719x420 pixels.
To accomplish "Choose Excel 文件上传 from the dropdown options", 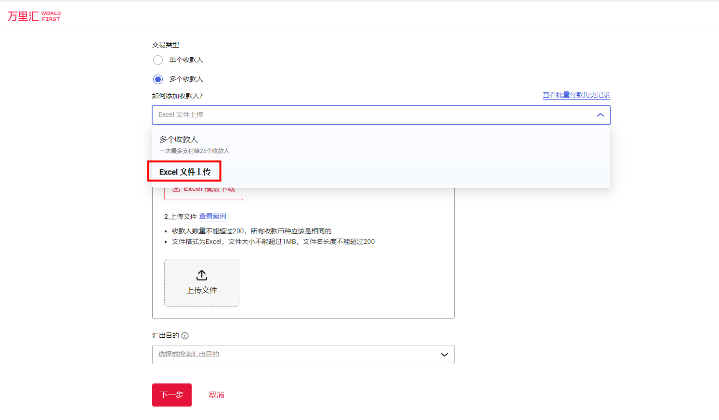I will 184,171.
